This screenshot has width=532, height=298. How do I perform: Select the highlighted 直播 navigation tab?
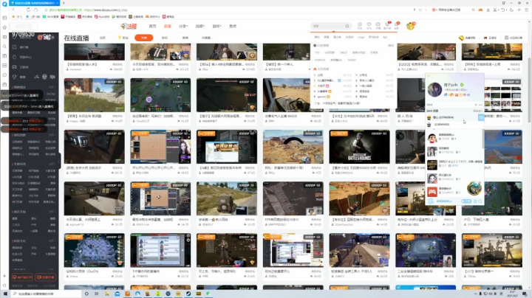(167, 26)
